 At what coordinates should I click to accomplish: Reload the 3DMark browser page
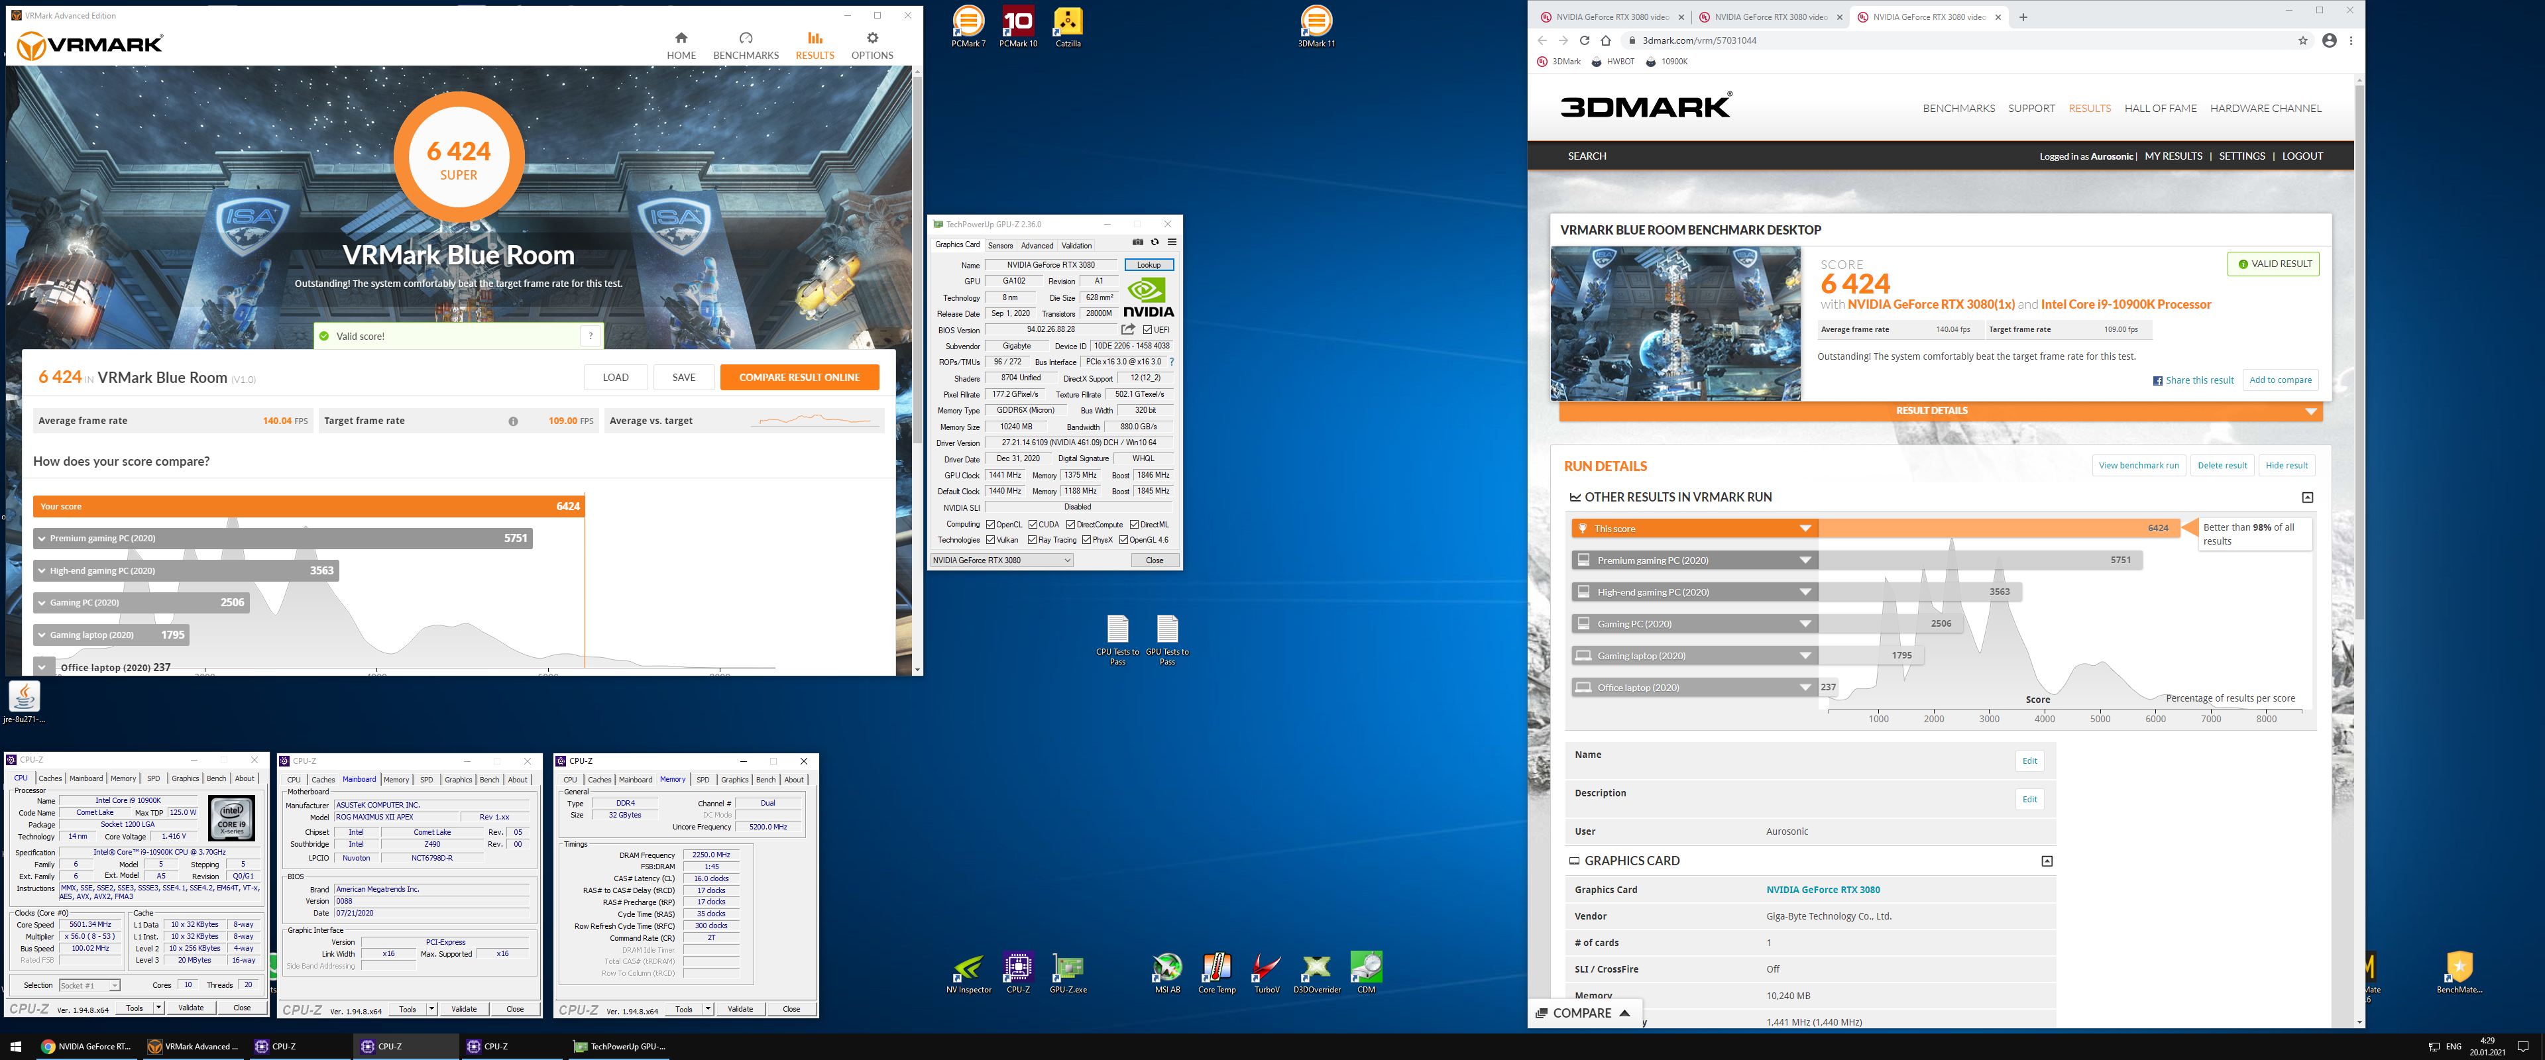[x=1585, y=40]
